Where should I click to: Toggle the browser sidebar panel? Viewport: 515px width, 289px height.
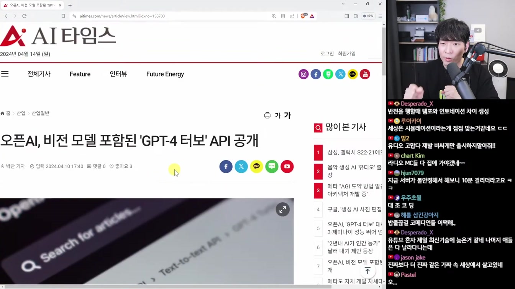(x=347, y=16)
